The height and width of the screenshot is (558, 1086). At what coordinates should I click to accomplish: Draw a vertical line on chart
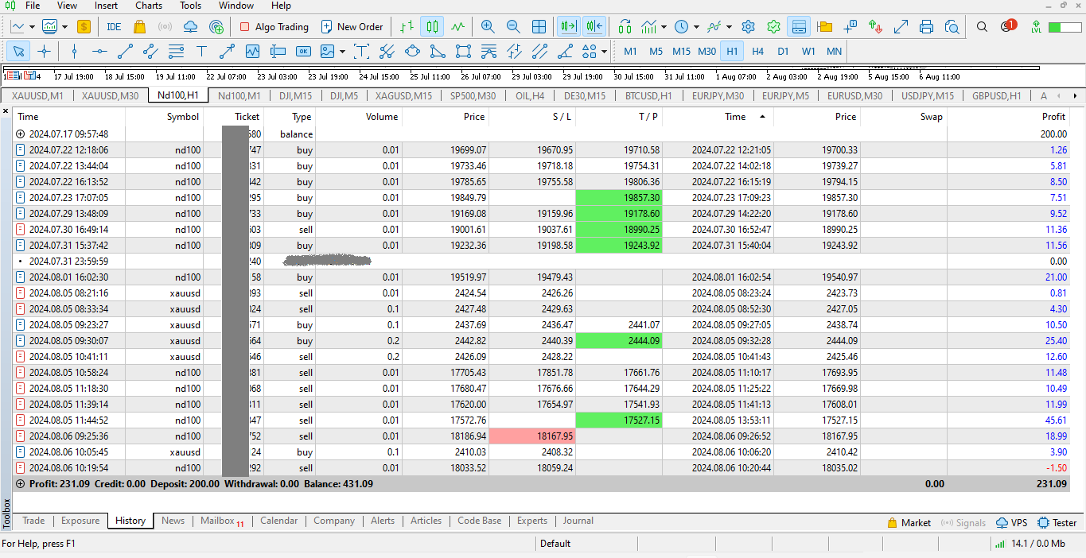point(74,52)
